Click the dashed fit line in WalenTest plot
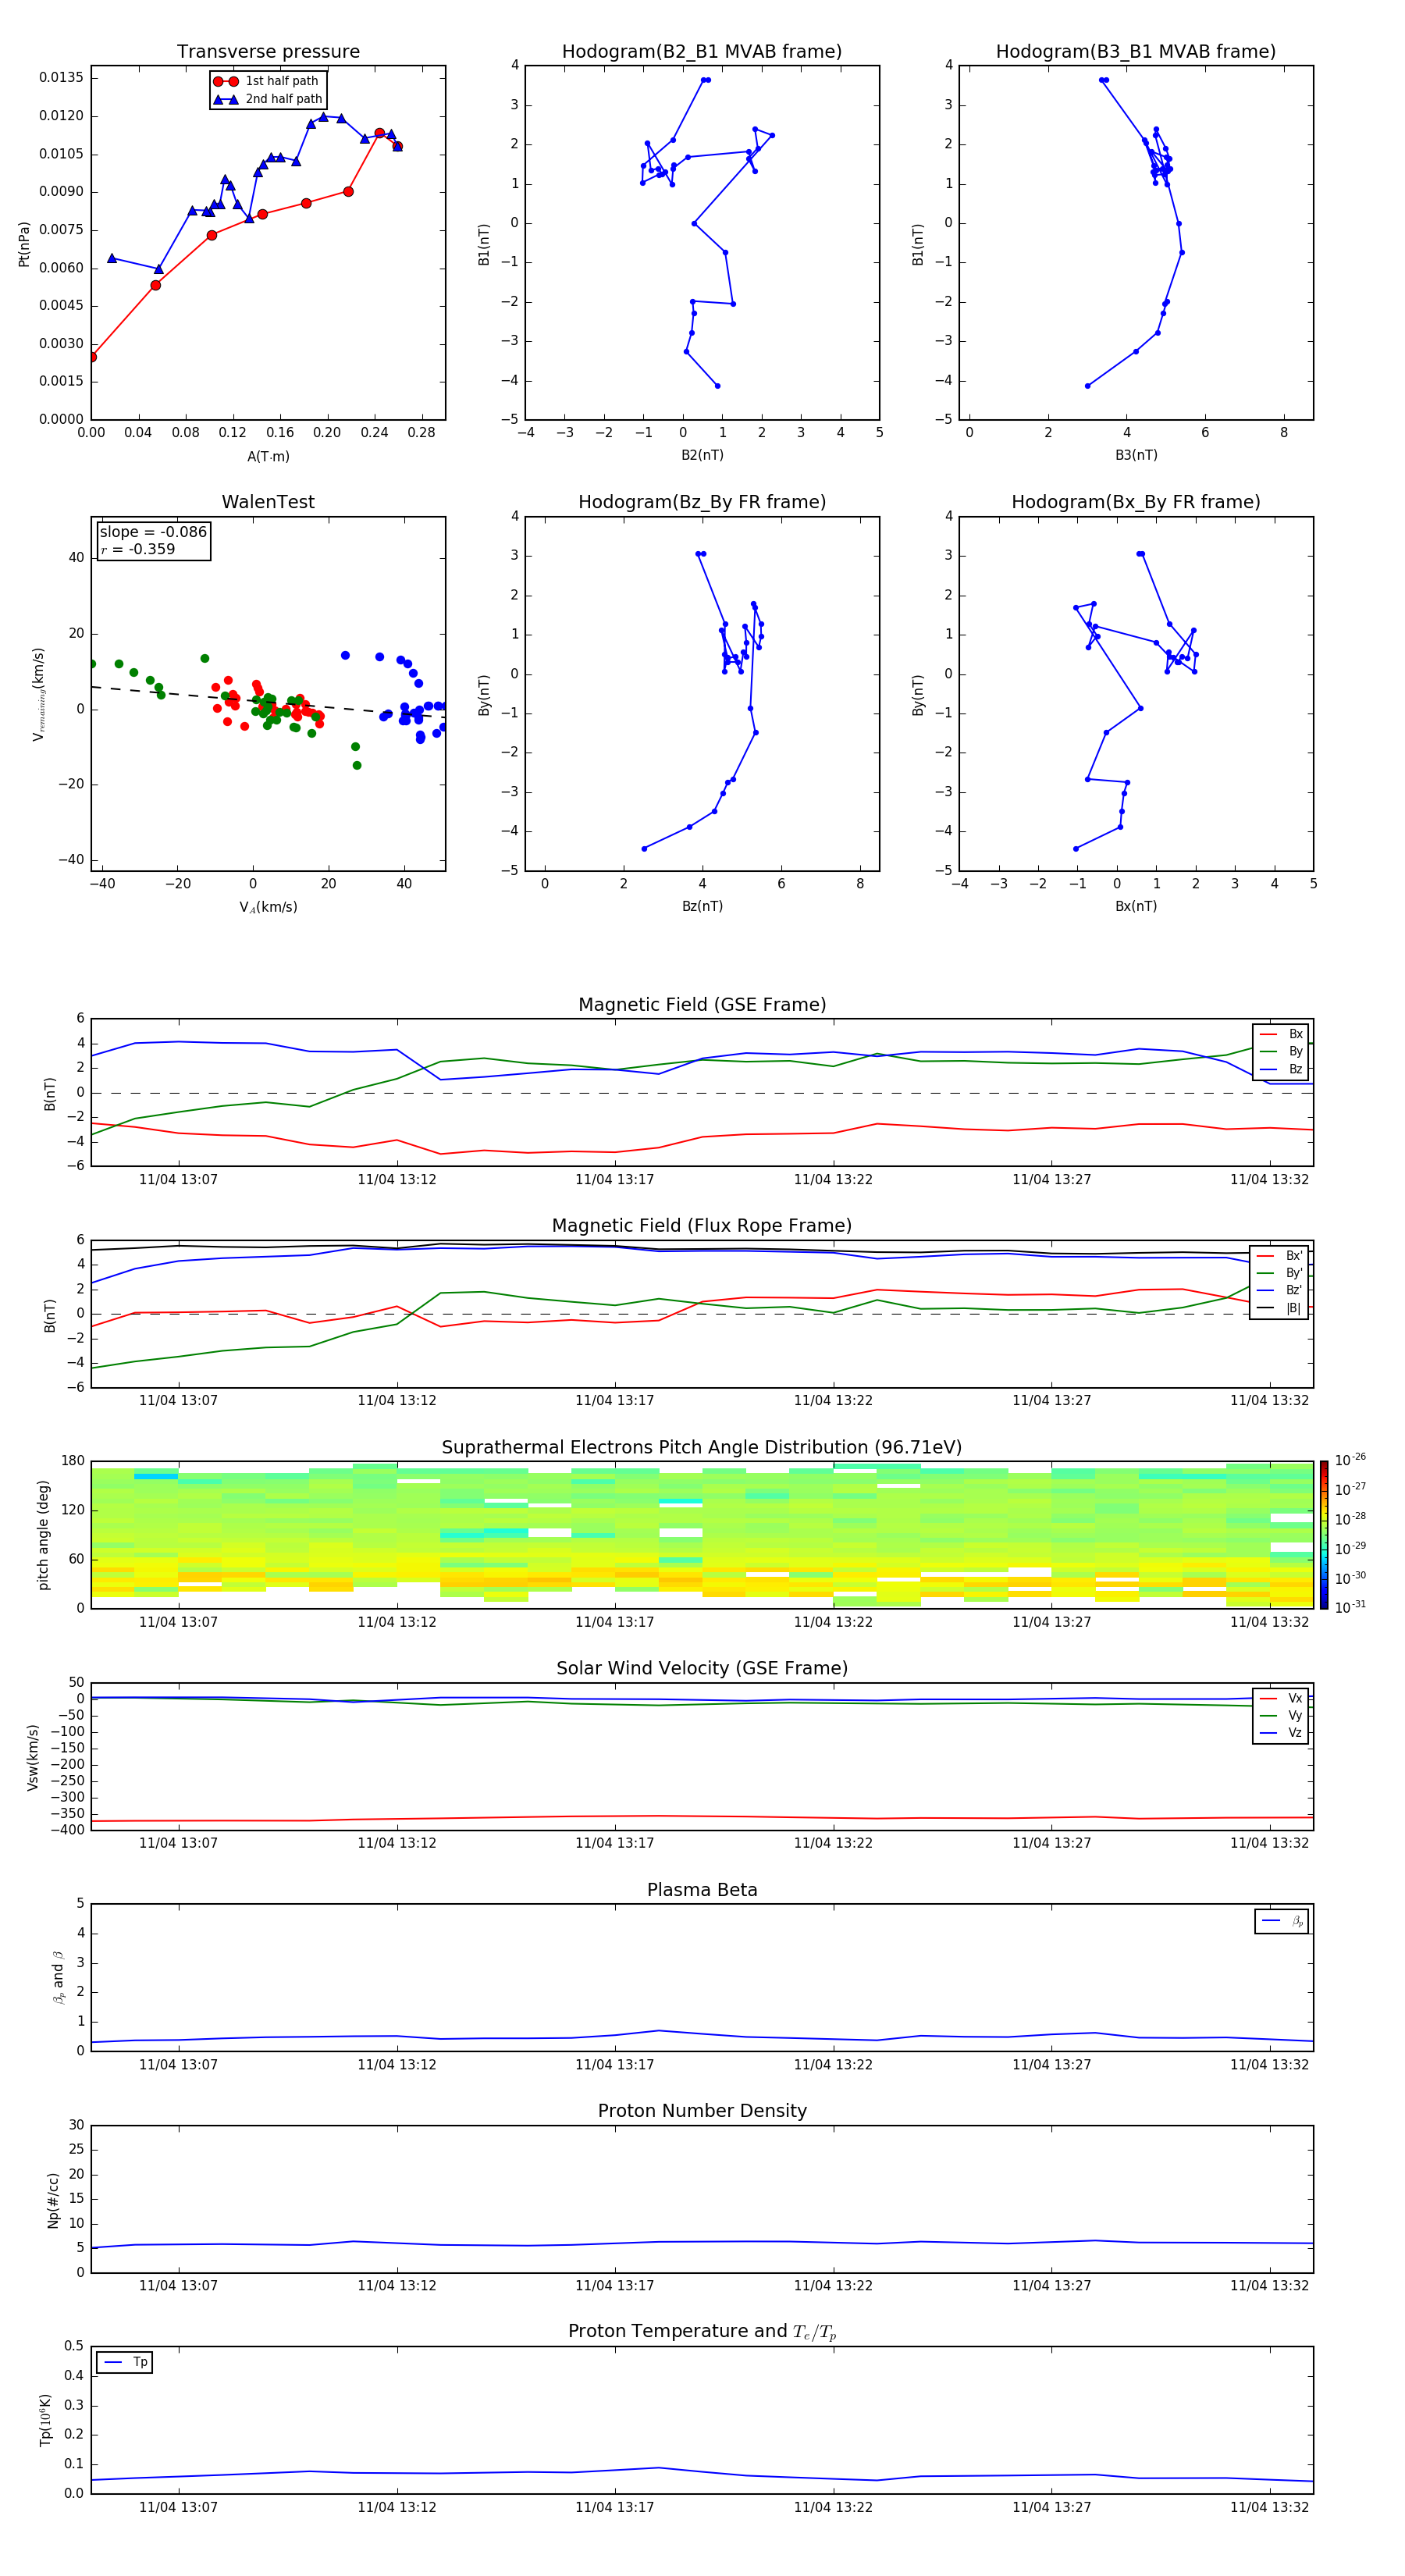Screen dimensions: 1405x2576 [x=268, y=703]
